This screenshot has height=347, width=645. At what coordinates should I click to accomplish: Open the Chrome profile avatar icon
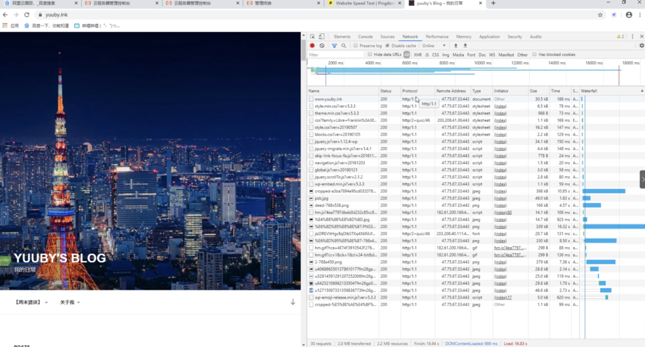(x=629, y=15)
